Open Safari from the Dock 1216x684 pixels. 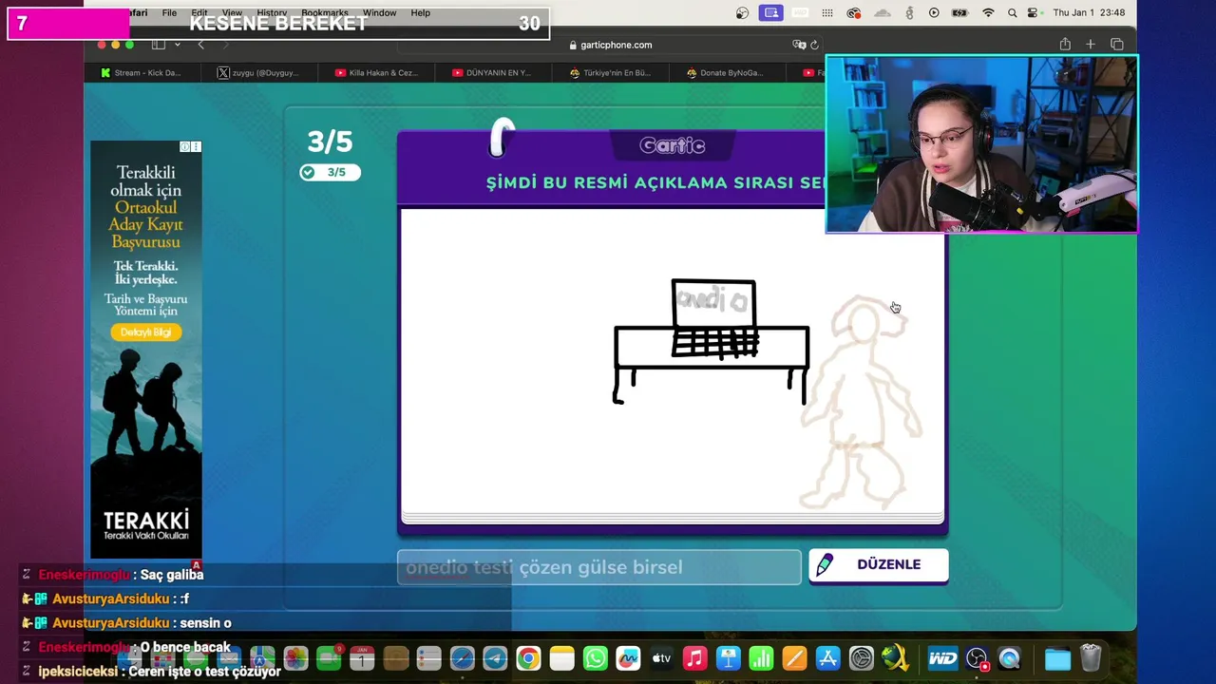pos(462,658)
